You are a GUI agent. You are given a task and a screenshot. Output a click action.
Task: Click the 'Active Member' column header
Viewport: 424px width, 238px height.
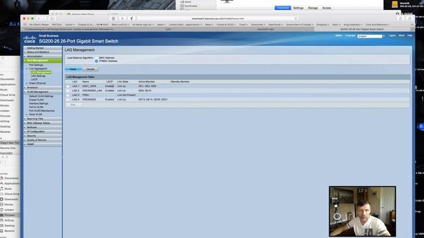click(146, 82)
